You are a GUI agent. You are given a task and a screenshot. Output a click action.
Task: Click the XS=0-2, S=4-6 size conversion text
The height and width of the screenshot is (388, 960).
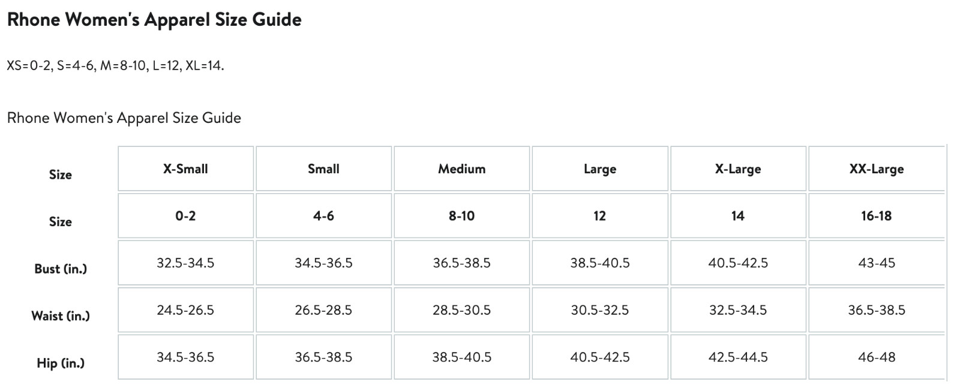point(115,65)
